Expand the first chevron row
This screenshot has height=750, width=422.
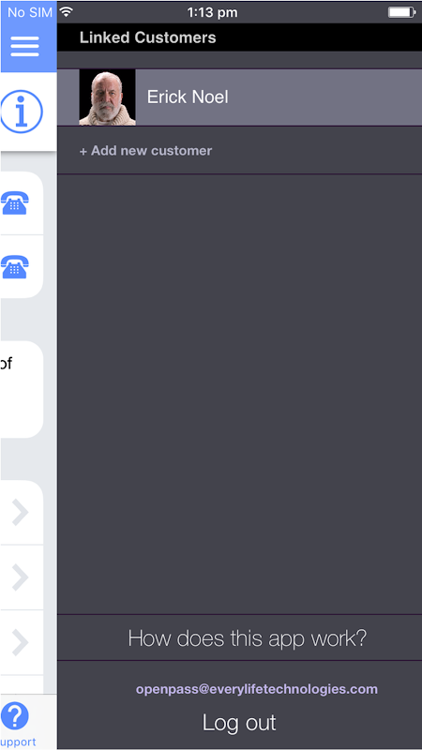coord(22,512)
